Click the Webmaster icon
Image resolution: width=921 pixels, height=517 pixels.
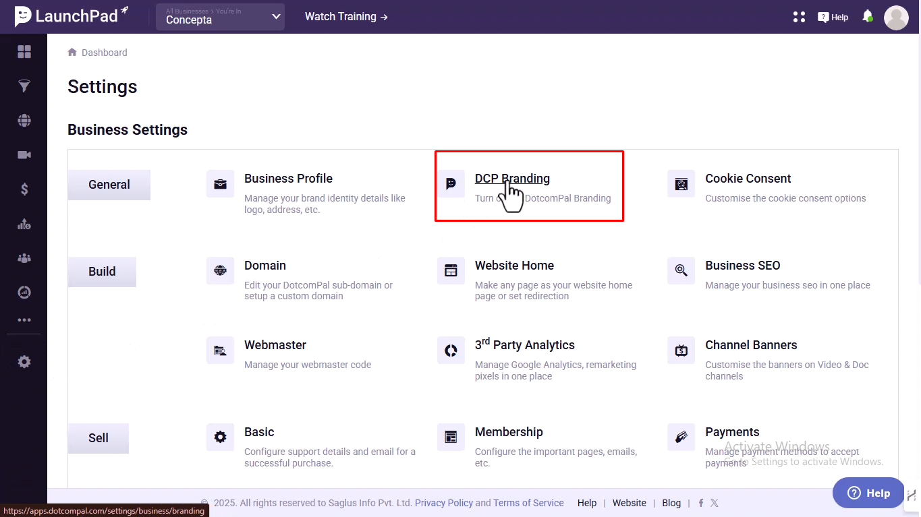(x=220, y=351)
